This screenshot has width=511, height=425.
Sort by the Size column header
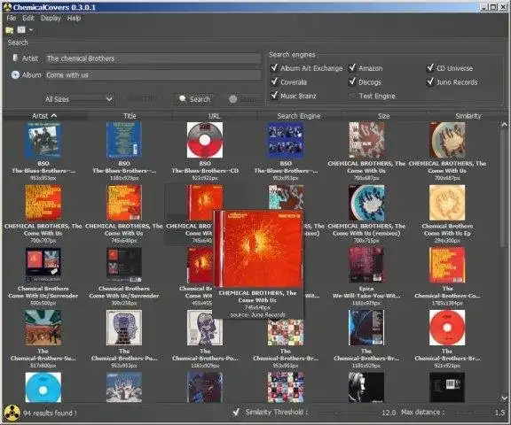(383, 116)
